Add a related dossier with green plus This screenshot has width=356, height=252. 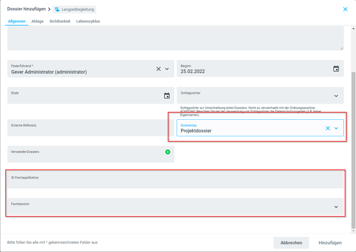pos(168,152)
